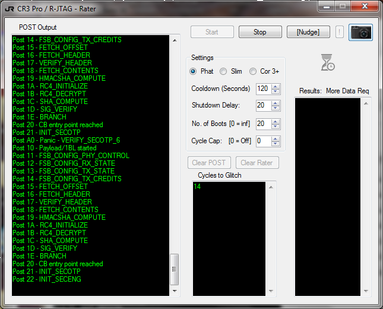The image size is (383, 309).
Task: Click the camera screenshot icon button
Action: [360, 32]
